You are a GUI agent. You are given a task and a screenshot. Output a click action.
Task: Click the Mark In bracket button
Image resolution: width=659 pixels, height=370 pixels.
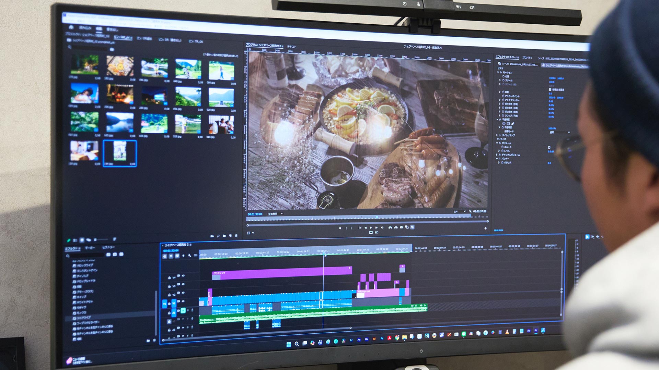pos(346,228)
